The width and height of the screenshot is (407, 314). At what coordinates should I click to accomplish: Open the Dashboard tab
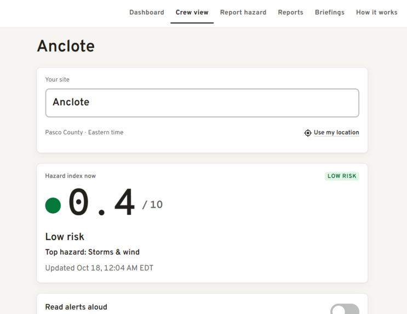tap(147, 12)
